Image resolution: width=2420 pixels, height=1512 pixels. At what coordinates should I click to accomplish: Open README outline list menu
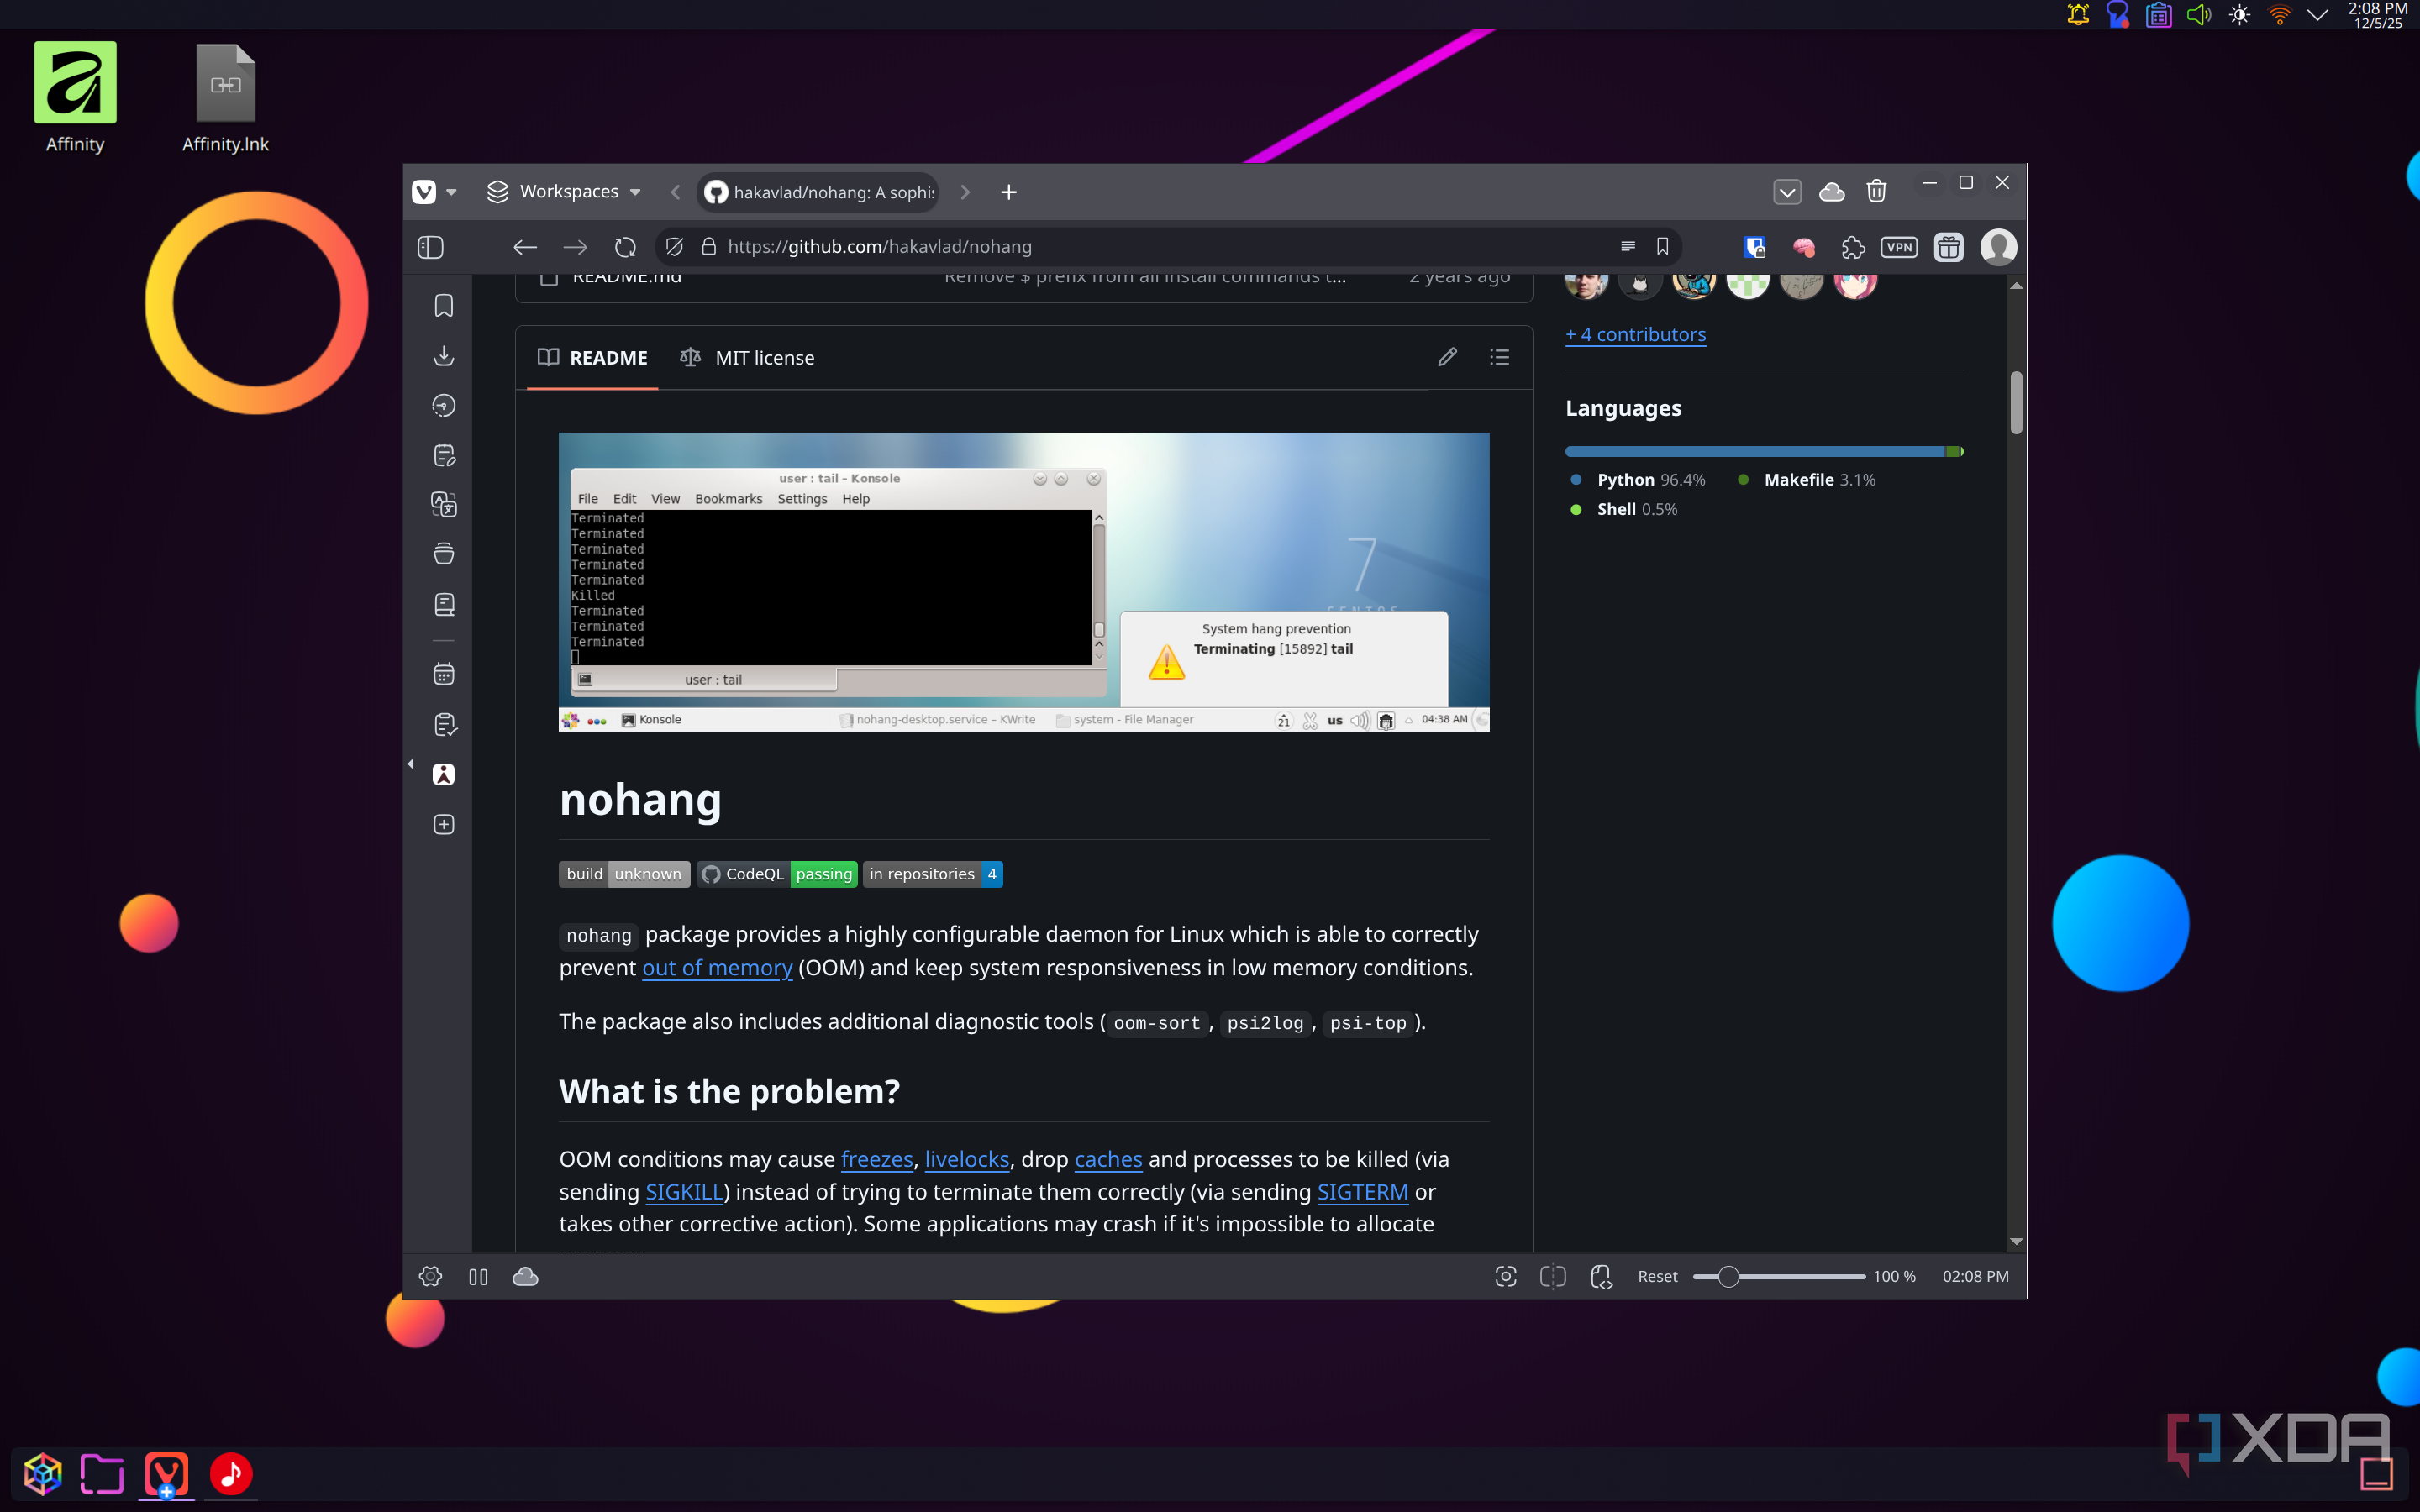click(1499, 357)
